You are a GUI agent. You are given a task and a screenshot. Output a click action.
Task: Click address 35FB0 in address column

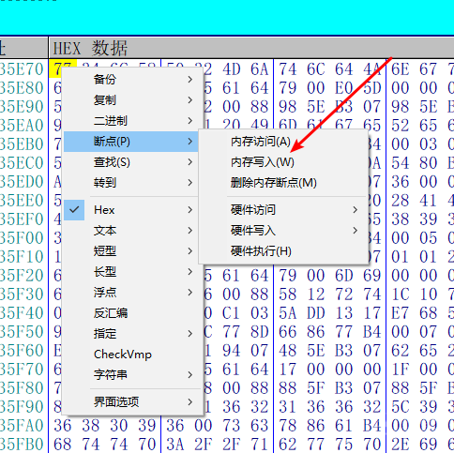coord(22,445)
